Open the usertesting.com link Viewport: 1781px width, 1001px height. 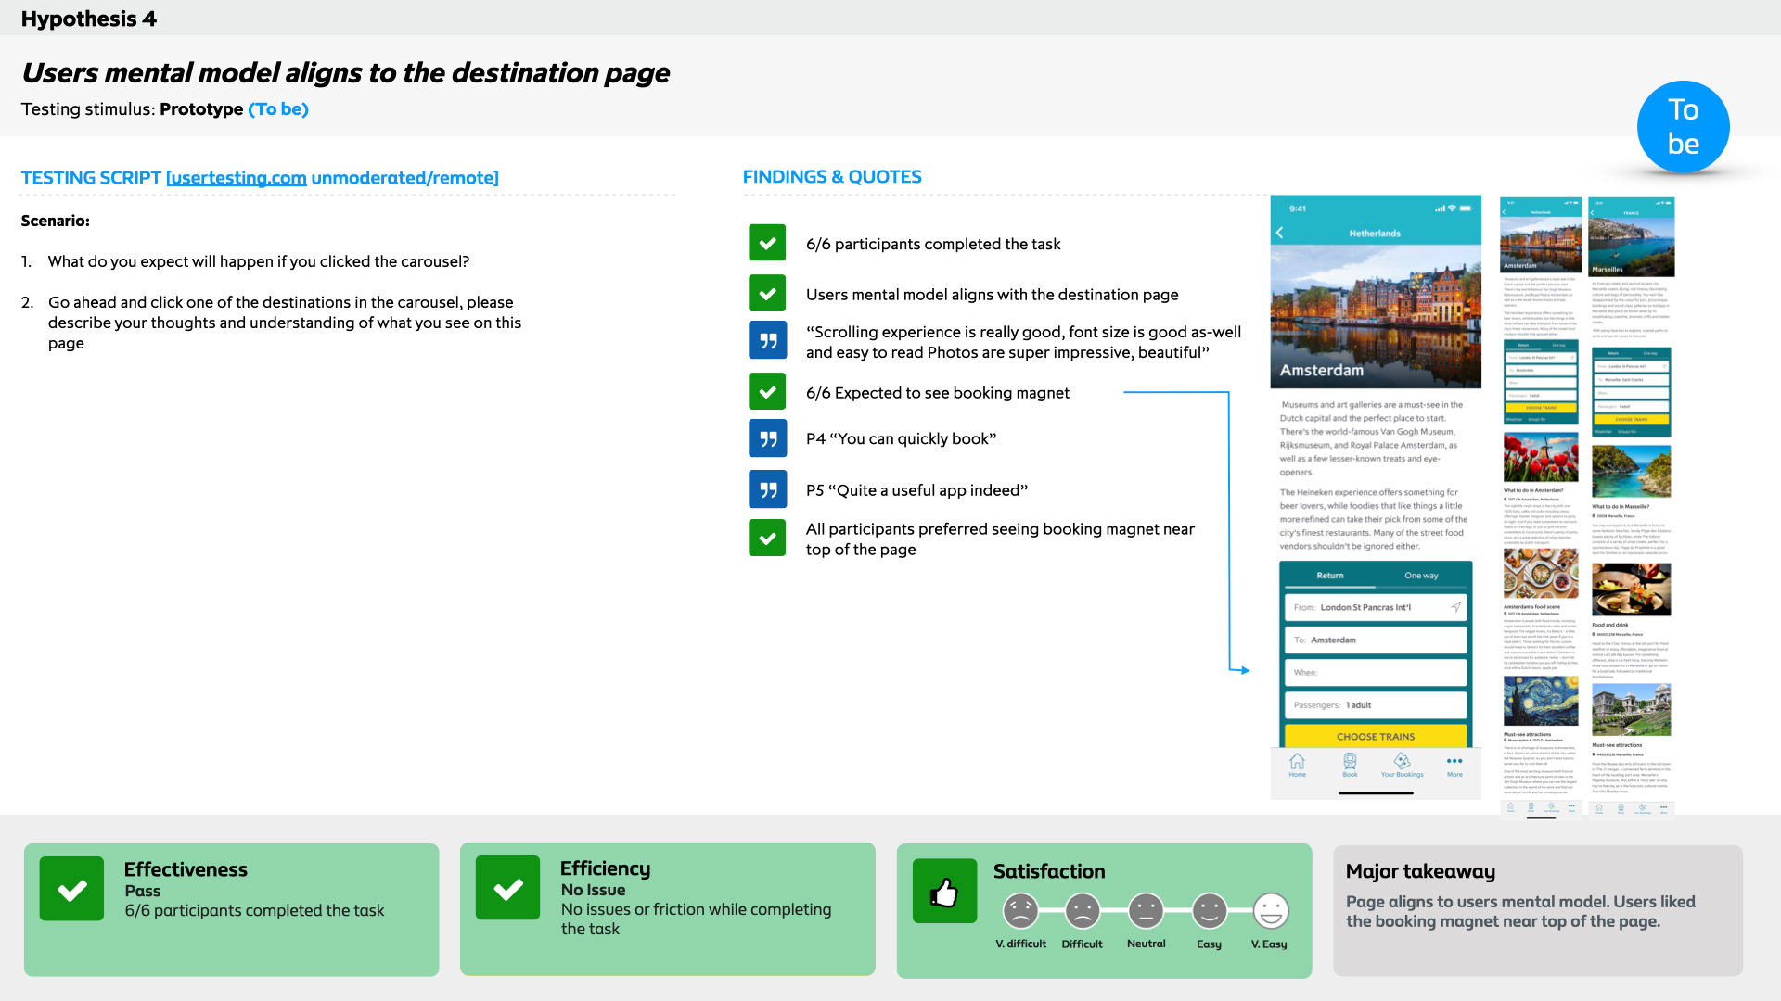point(236,178)
